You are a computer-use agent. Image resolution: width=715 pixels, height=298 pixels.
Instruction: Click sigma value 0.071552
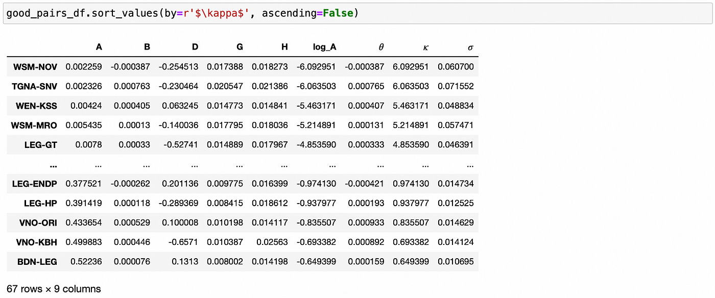[x=456, y=86]
